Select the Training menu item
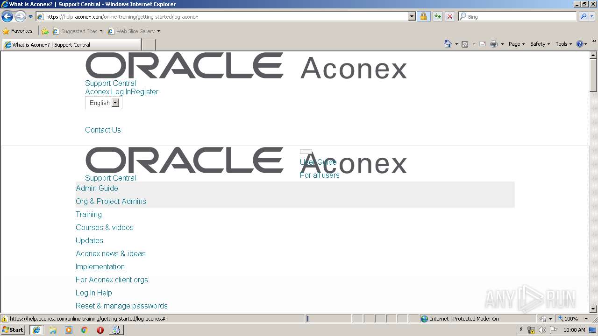The height and width of the screenshot is (336, 598). pyautogui.click(x=89, y=214)
